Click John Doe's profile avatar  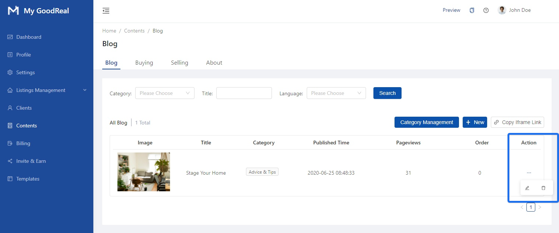point(502,10)
